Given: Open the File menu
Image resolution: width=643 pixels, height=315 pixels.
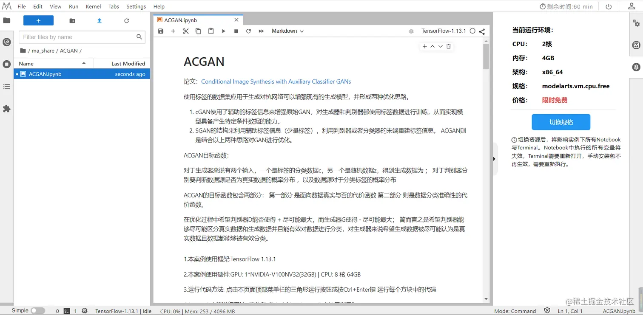Looking at the screenshot, I should tap(22, 6).
